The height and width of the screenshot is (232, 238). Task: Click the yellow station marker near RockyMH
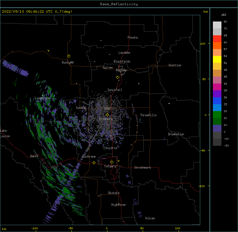click(69, 56)
